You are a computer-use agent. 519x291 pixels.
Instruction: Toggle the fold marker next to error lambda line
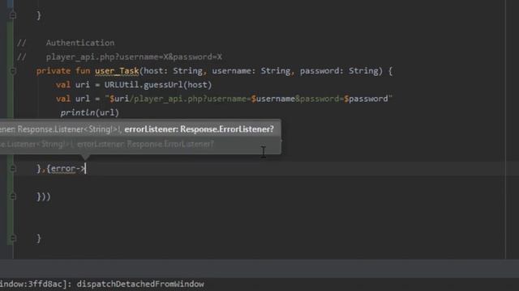click(13, 169)
